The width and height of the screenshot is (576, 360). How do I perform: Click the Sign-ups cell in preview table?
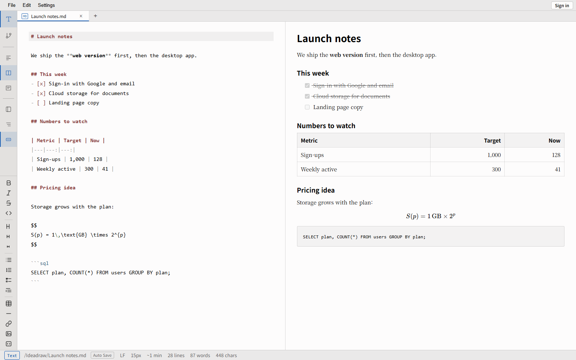point(364,155)
